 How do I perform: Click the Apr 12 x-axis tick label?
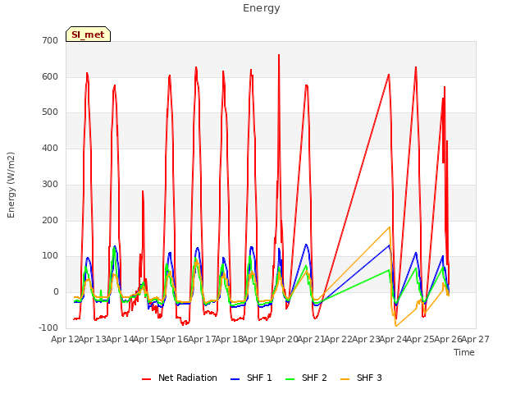65,339
